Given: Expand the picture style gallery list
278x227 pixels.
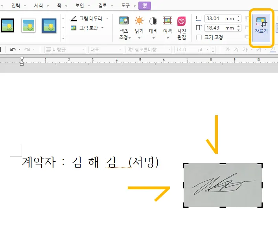Looking at the screenshot, I should tap(63, 28).
